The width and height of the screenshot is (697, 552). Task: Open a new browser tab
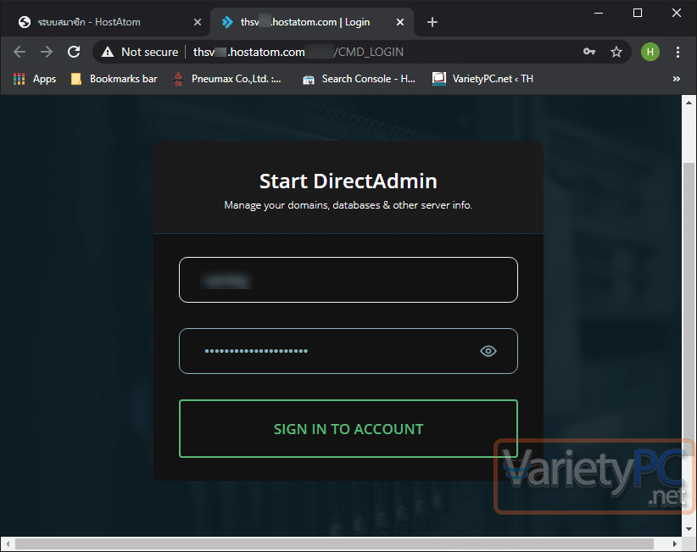(432, 22)
